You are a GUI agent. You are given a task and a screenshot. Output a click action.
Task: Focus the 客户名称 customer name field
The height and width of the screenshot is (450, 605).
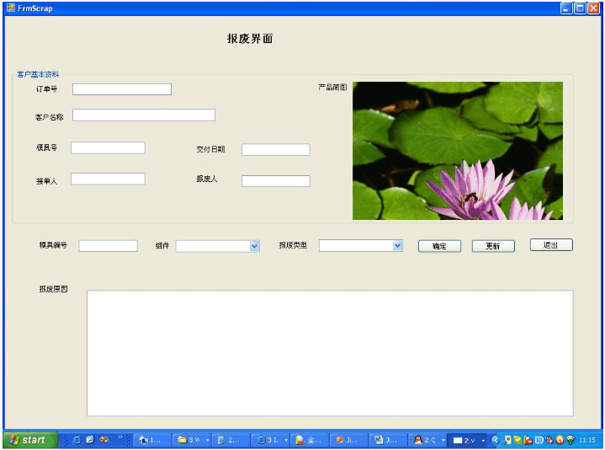pos(144,115)
